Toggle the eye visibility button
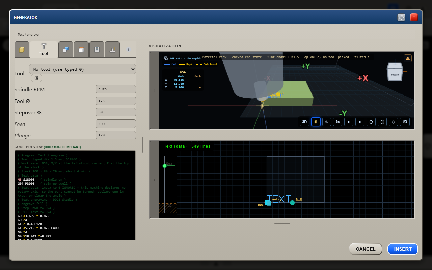Screen dimensions: 432x270 coord(326,122)
